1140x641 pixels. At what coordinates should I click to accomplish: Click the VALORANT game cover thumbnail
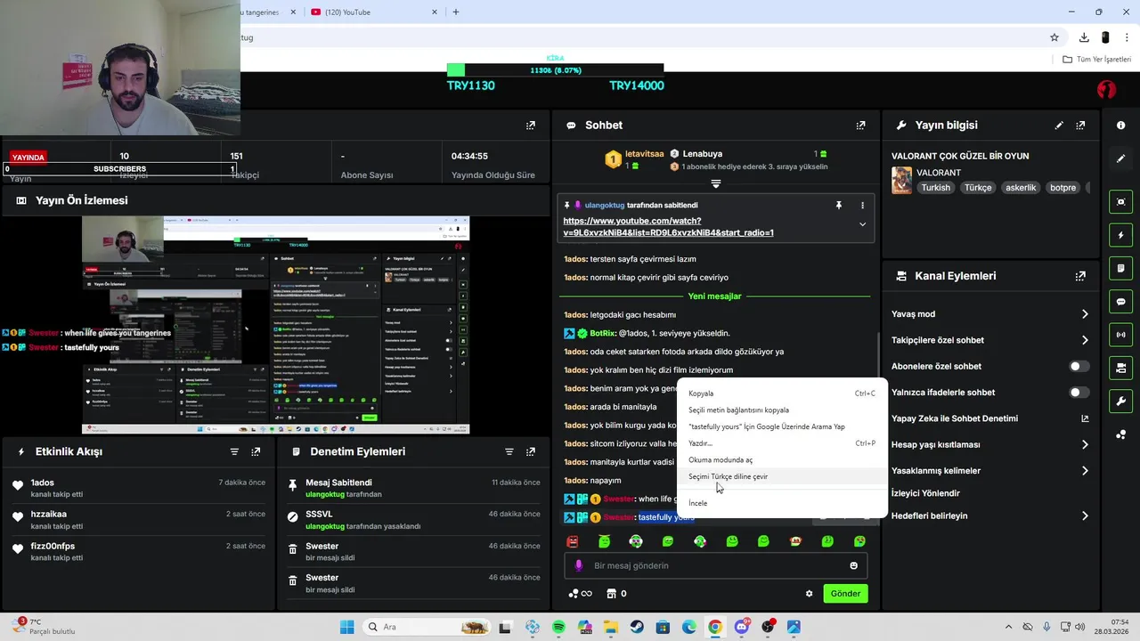[901, 180]
